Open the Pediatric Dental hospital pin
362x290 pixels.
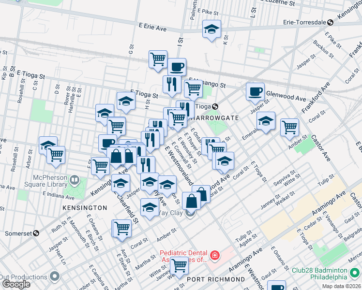215,256
